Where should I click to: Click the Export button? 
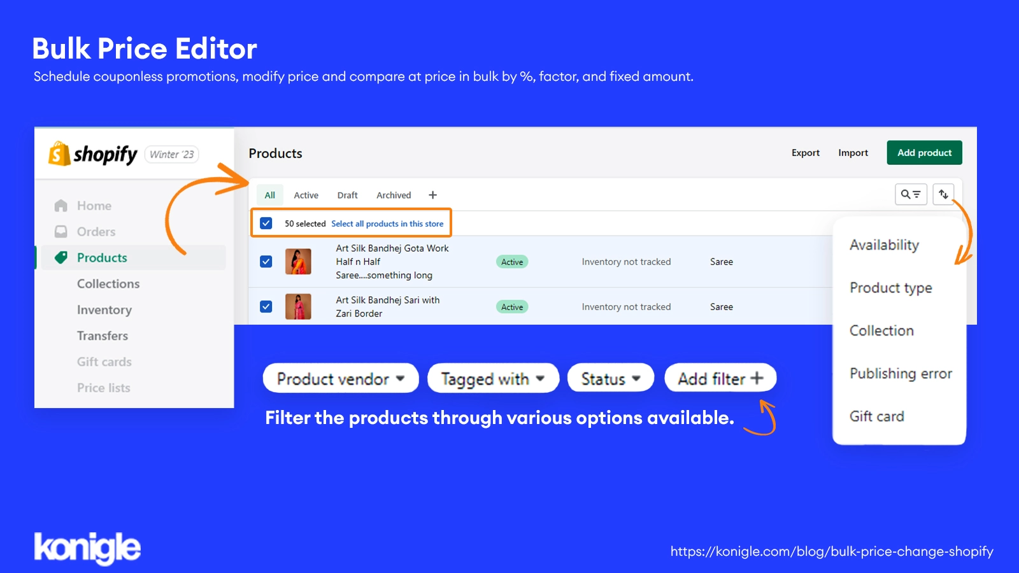(x=806, y=153)
